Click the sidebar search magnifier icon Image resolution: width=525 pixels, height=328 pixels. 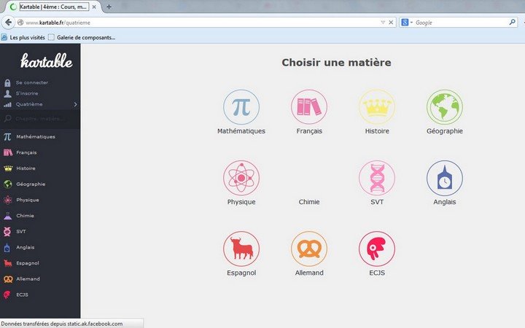coord(8,119)
